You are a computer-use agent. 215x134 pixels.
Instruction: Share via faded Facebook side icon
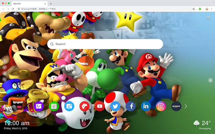4,61
